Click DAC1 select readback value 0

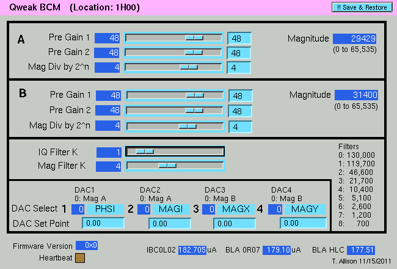tap(78, 209)
